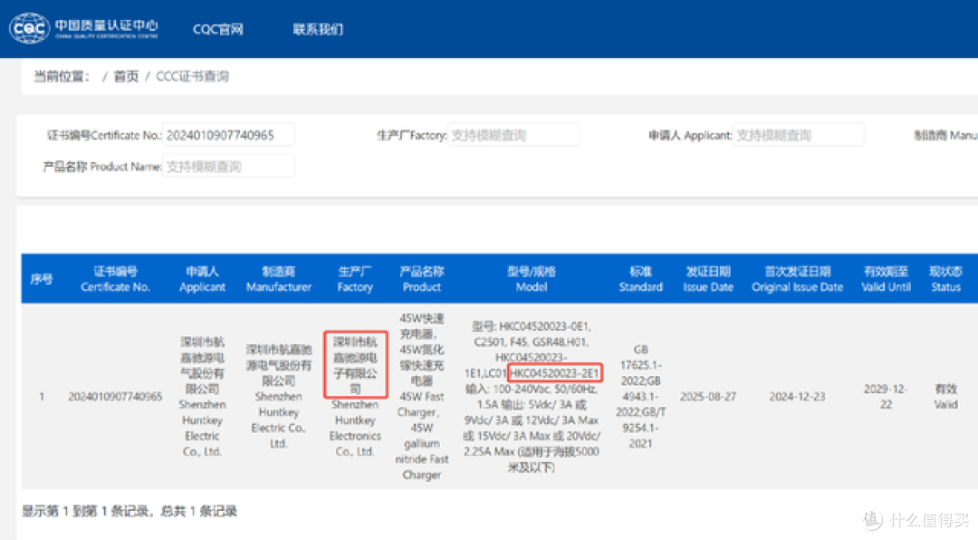Focus the 生产厂 Factory input field
This screenshot has width=978, height=540.
coord(513,135)
